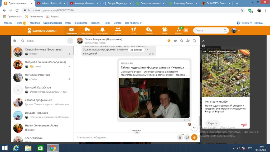The height and width of the screenshot is (152, 270).
Task: Open the Мой Мир link
Action: 35,23
